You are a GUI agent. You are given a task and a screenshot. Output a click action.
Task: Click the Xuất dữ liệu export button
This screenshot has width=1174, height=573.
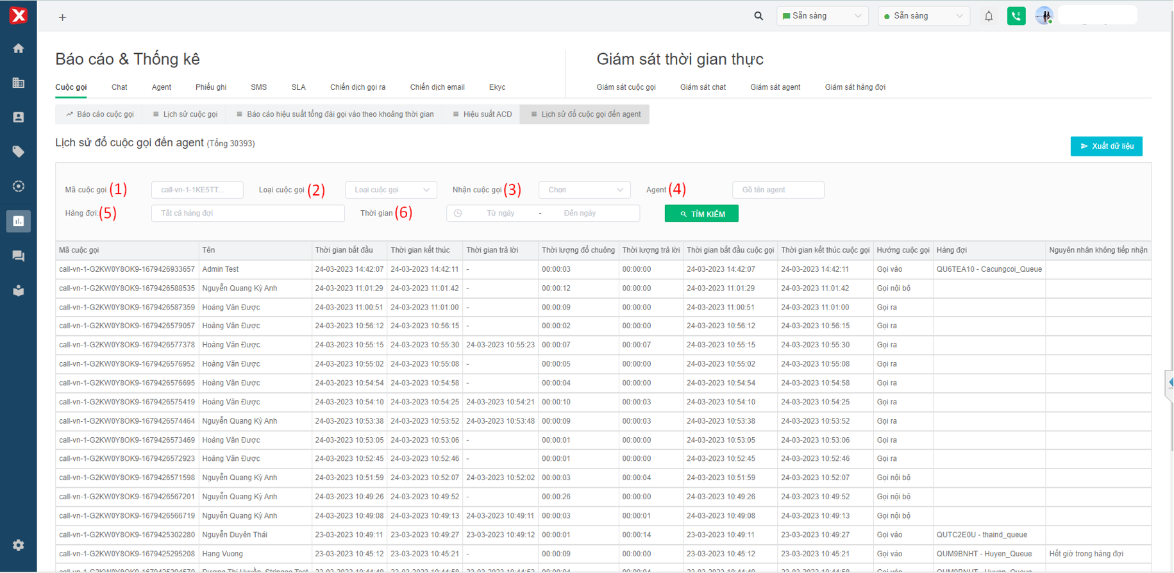click(1106, 146)
